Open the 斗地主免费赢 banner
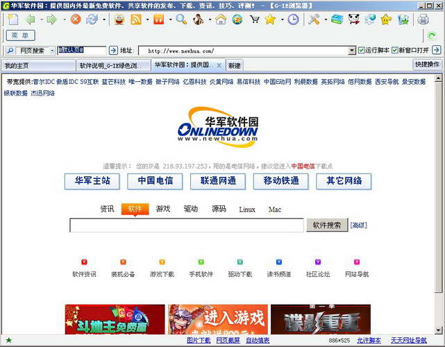Screen dimensions: 445x347 click(115, 319)
